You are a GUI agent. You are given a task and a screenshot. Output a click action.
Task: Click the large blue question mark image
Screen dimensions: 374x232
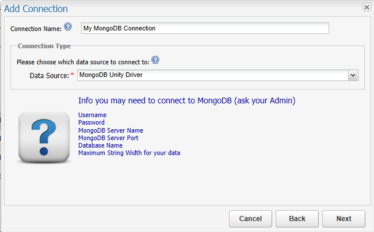click(x=45, y=138)
